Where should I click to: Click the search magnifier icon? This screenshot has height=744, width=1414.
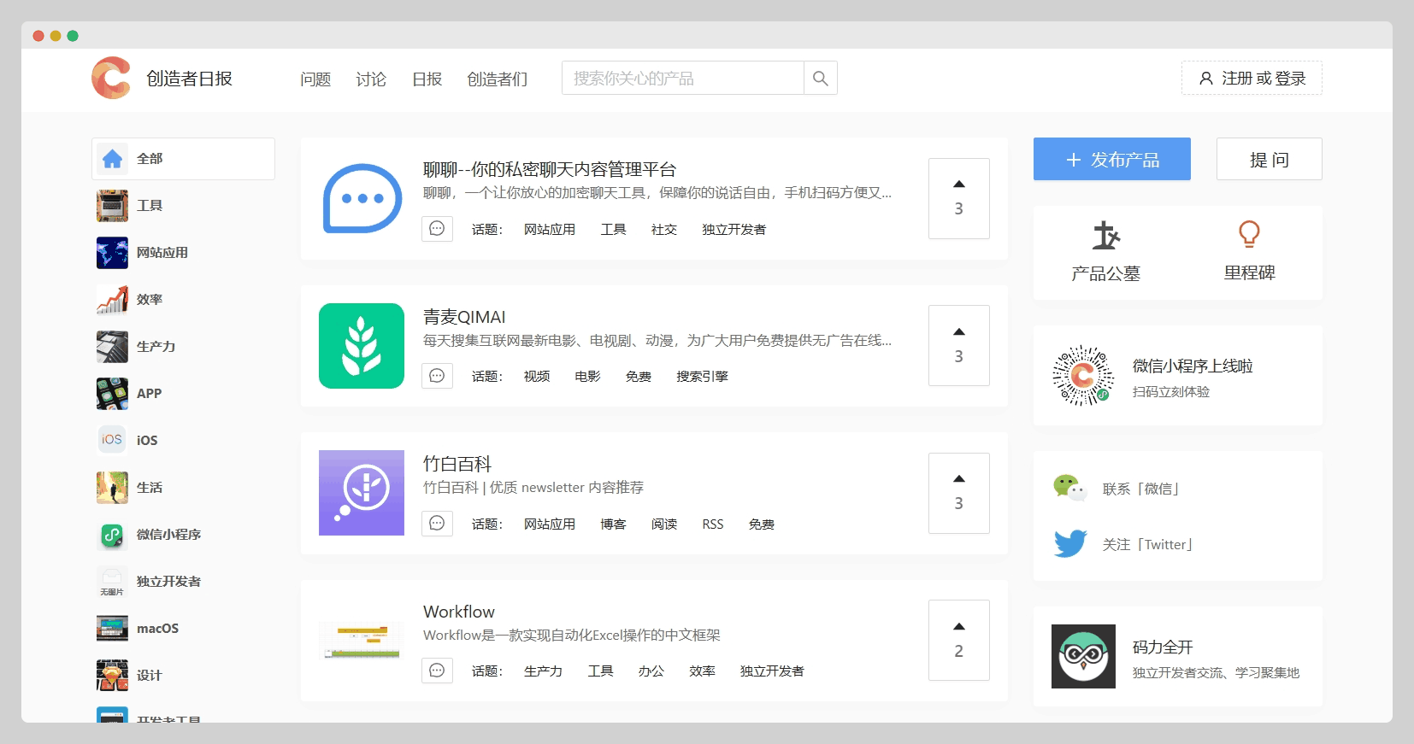820,79
